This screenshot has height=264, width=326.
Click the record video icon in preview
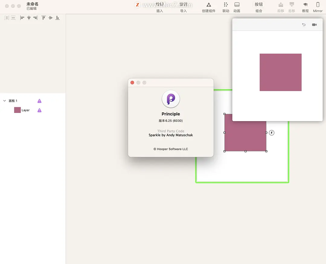tap(314, 25)
